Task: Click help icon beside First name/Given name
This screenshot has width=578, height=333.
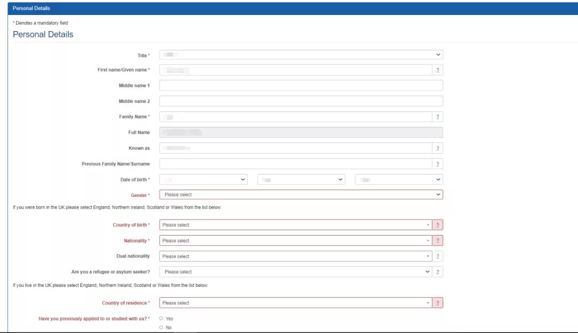Action: [x=437, y=70]
